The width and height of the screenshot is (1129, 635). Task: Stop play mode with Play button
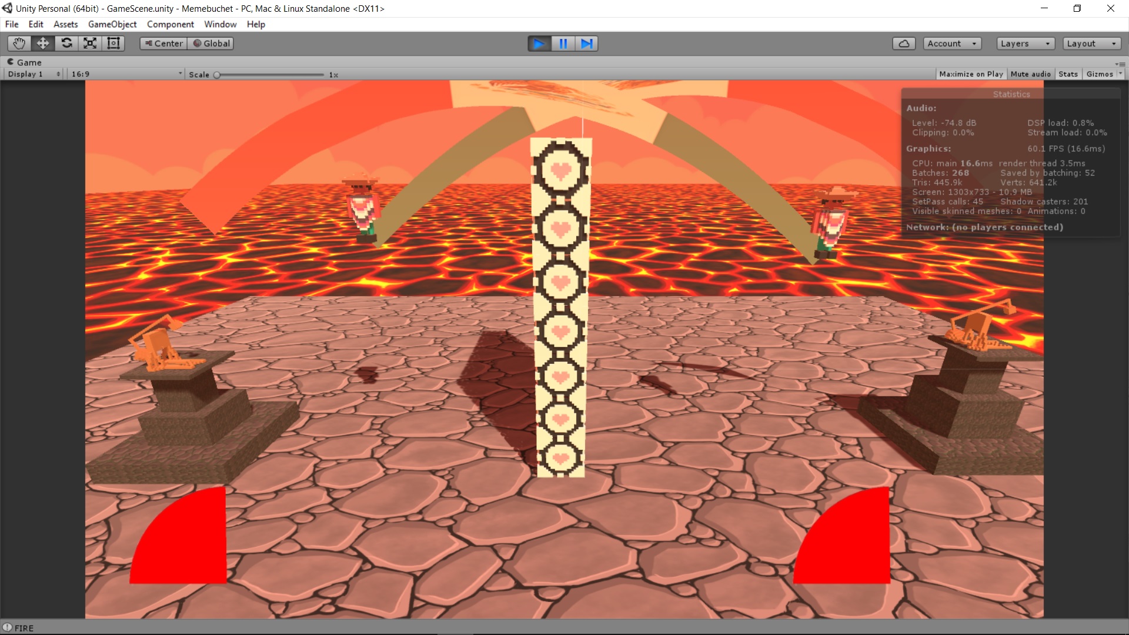click(x=539, y=44)
